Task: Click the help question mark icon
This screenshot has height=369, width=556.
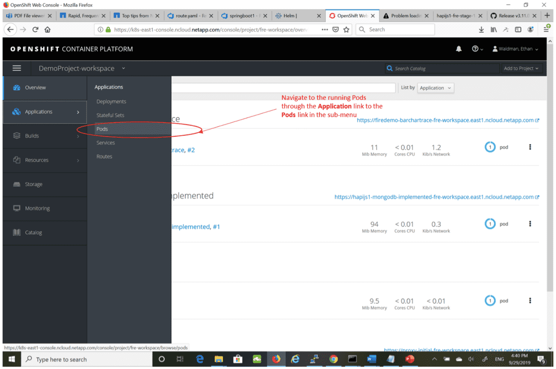Action: coord(475,49)
